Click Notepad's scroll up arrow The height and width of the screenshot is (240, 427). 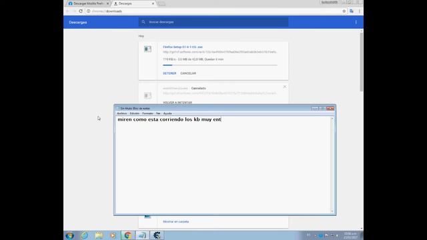tap(332, 119)
